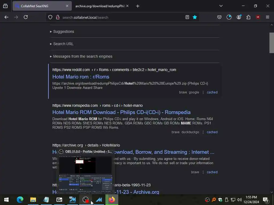Open Romspedia Hotel Mario ROM Download link
The image size is (274, 205).
[121, 112]
